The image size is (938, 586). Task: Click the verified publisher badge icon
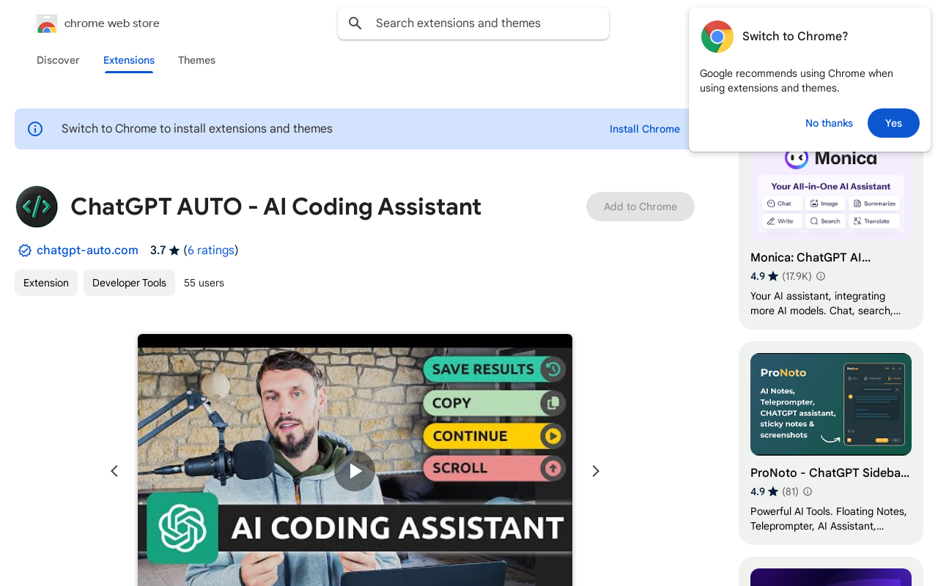(x=25, y=251)
